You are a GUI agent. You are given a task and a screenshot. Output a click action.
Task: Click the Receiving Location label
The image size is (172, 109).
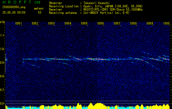pyautogui.click(x=64, y=6)
